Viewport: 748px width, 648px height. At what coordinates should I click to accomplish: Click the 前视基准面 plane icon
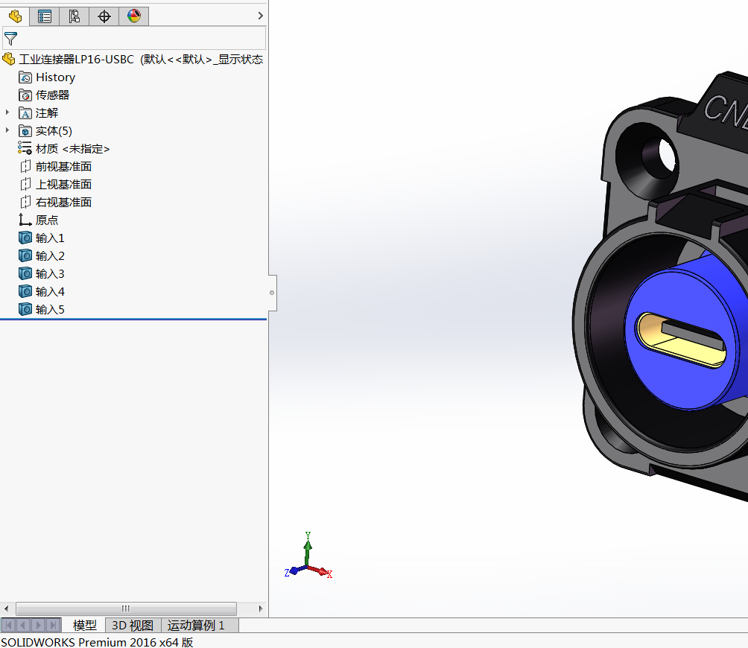coord(25,166)
